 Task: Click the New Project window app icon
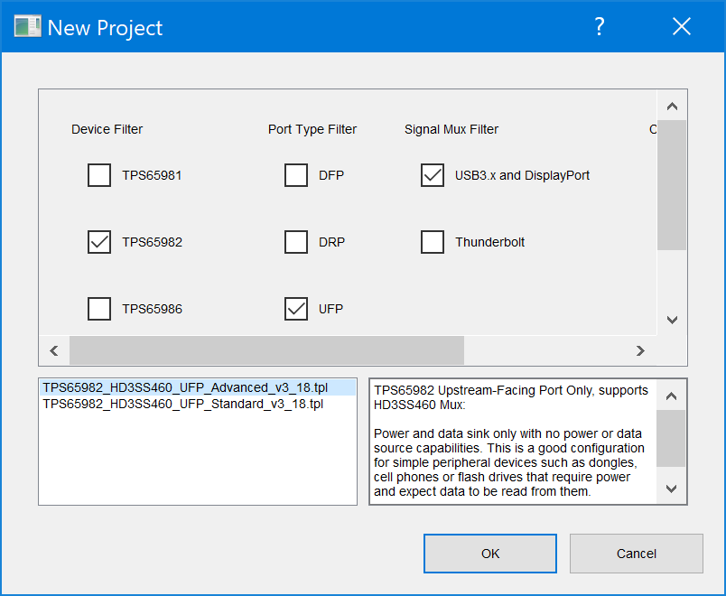click(x=27, y=27)
